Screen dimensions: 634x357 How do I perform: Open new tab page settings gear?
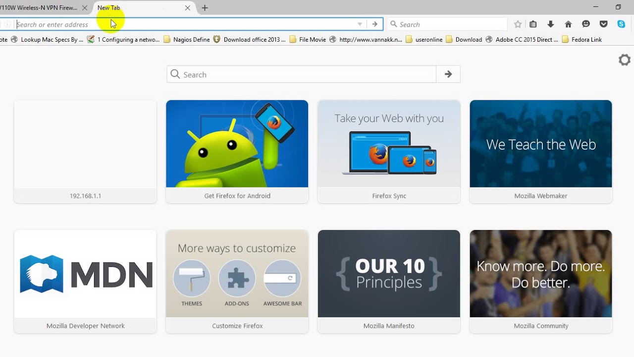pos(624,60)
